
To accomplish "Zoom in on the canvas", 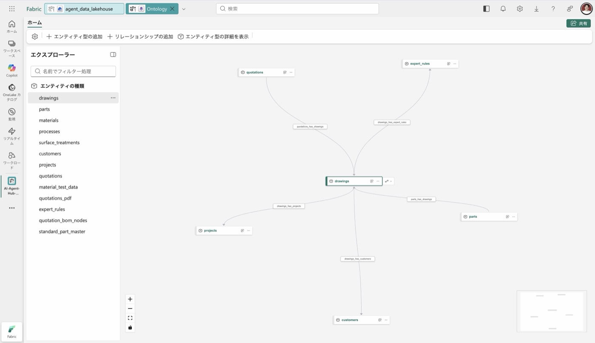I will pos(130,299).
